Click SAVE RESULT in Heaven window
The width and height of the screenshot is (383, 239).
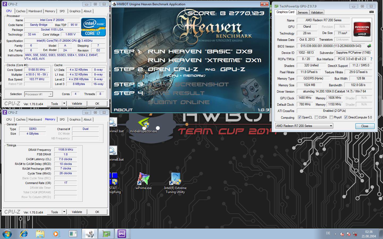click(176, 93)
